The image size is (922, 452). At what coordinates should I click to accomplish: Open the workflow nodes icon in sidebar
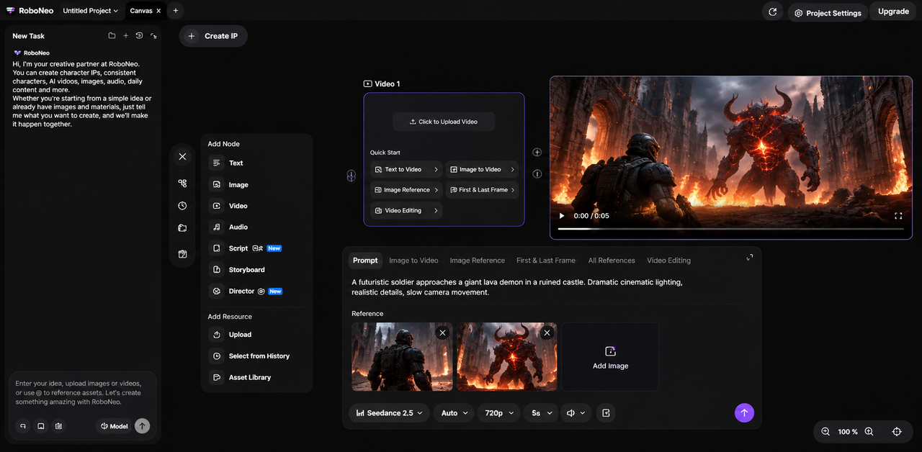tap(182, 184)
